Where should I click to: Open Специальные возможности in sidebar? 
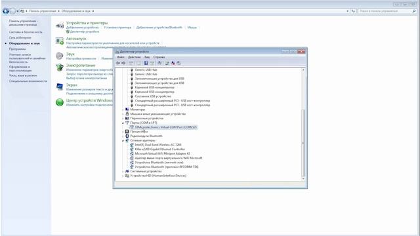pos(28,81)
